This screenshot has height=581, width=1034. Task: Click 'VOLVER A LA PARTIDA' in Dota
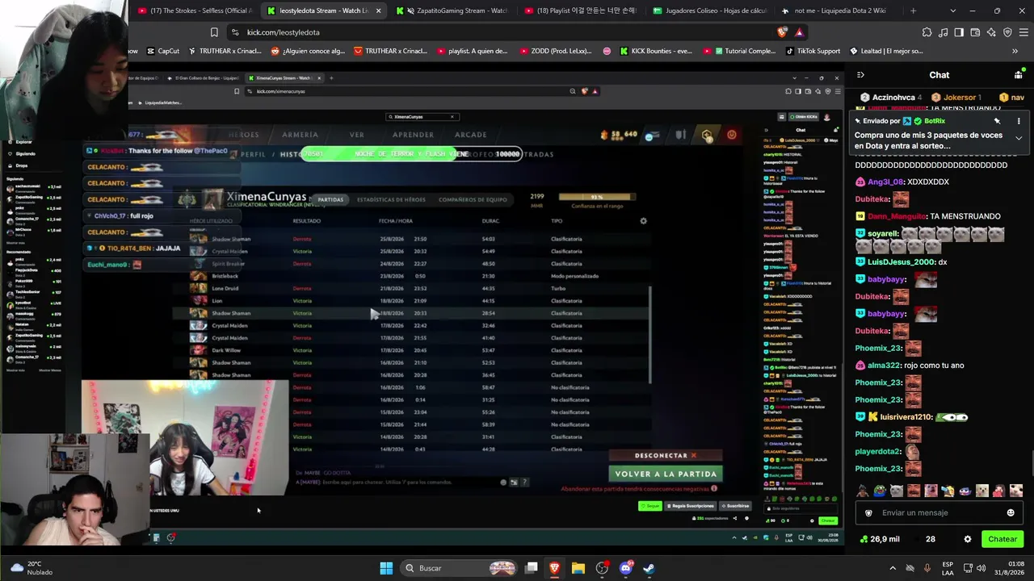[666, 474]
